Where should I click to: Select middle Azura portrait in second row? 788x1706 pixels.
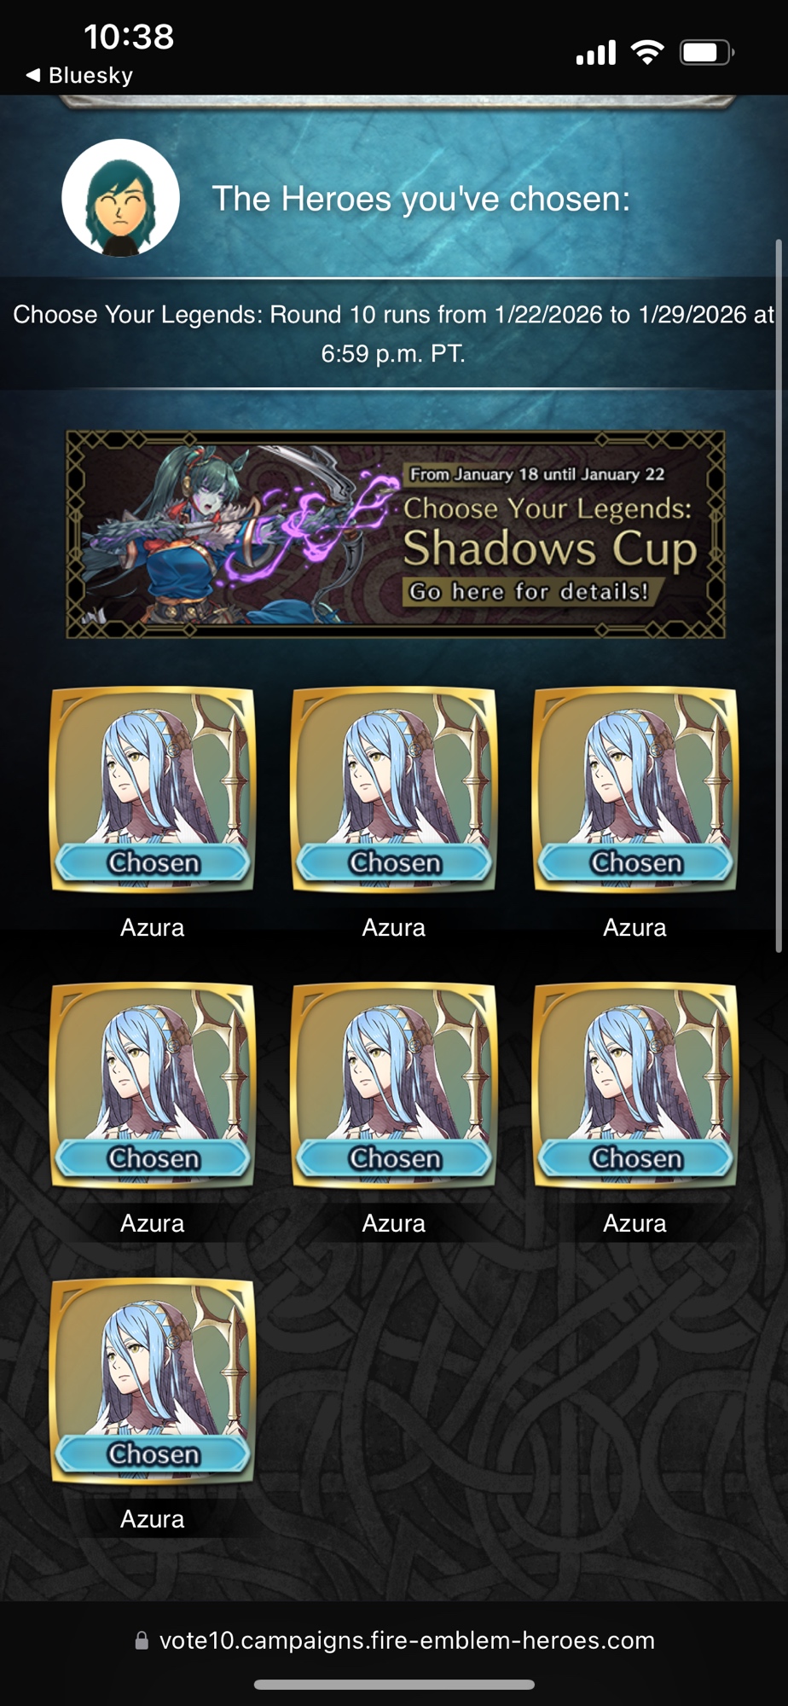coord(394,1085)
